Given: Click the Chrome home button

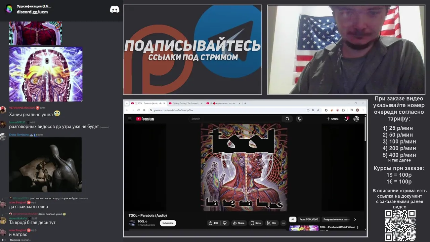Looking at the screenshot, I should [144, 110].
